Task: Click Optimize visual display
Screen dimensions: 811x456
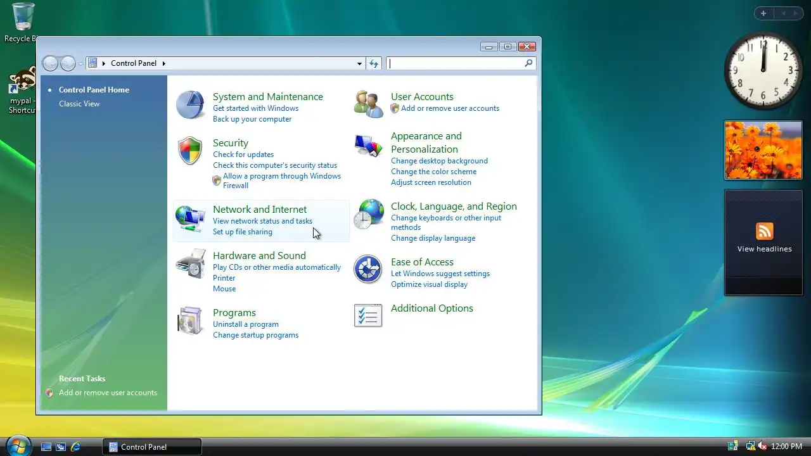Action: [429, 284]
